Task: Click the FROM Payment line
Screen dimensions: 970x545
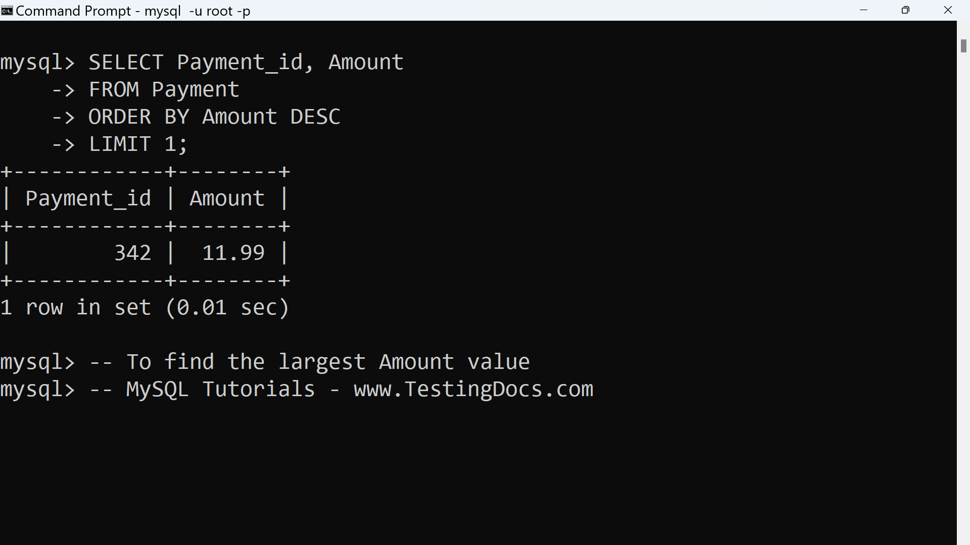Action: 164,90
